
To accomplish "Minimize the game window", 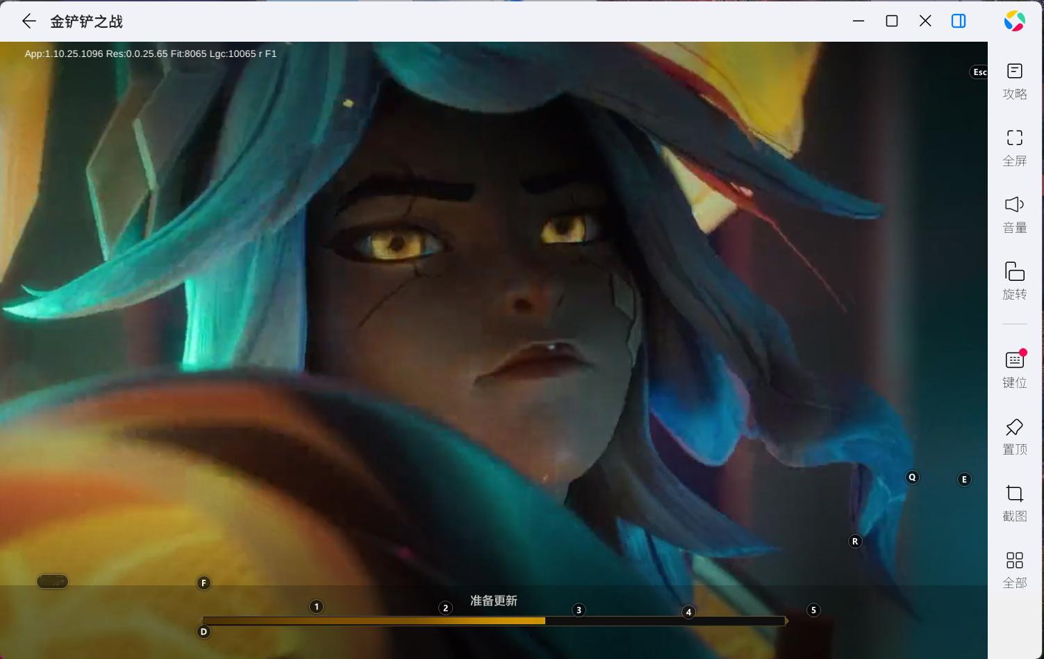I will pos(859,21).
